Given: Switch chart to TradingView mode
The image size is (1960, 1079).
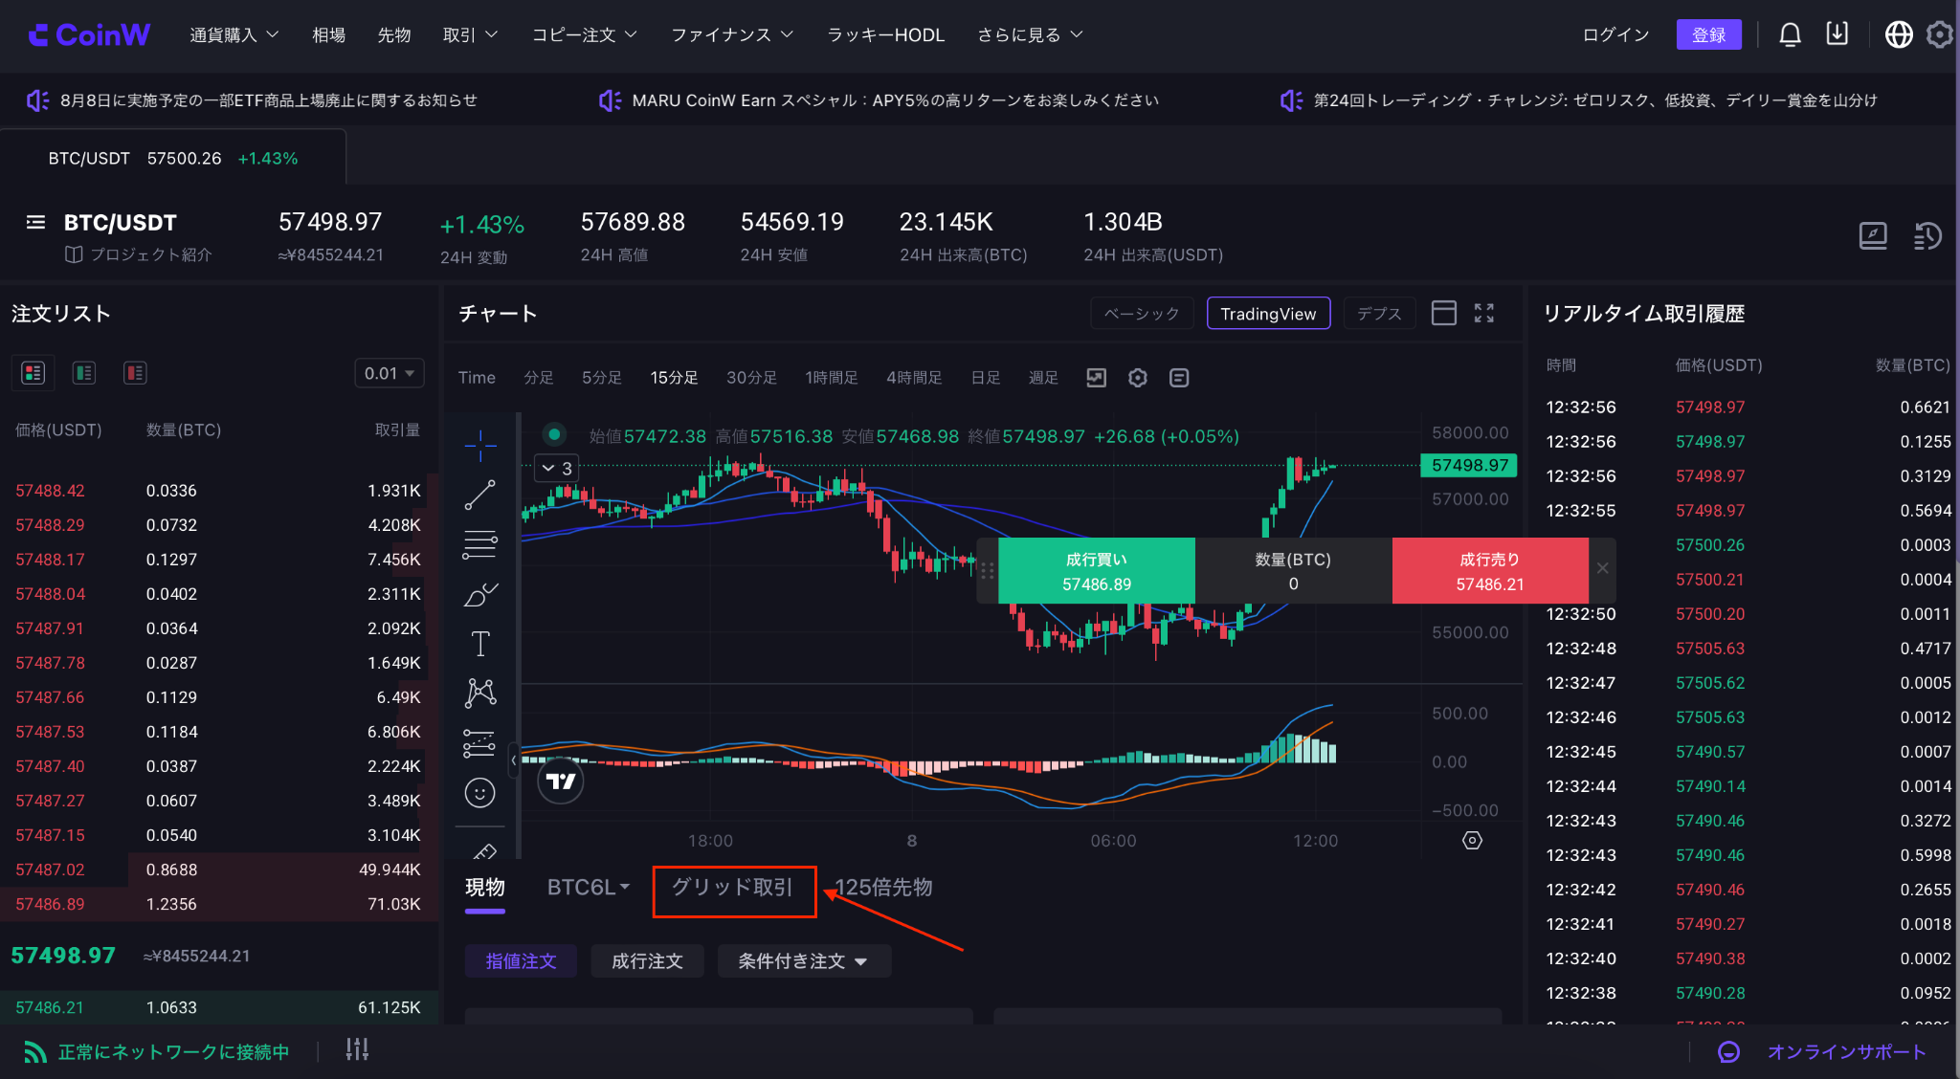Looking at the screenshot, I should pyautogui.click(x=1268, y=313).
